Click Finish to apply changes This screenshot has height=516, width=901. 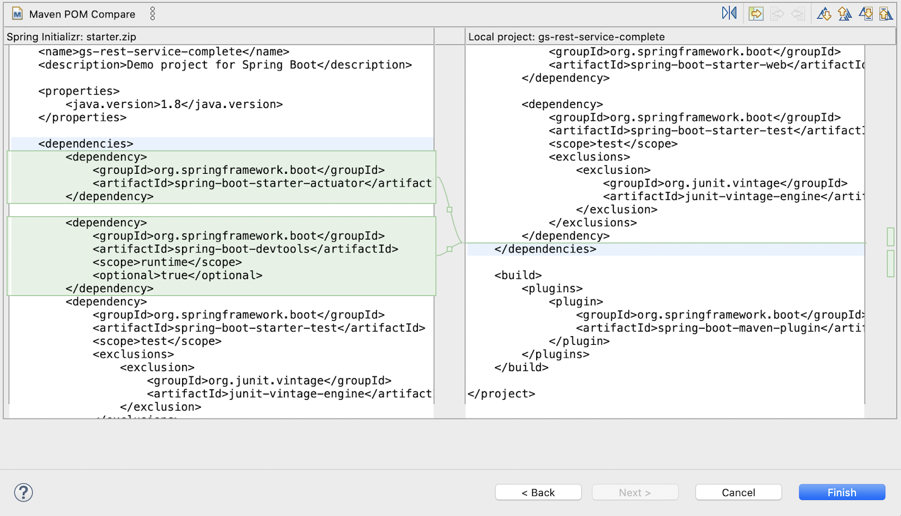click(842, 493)
